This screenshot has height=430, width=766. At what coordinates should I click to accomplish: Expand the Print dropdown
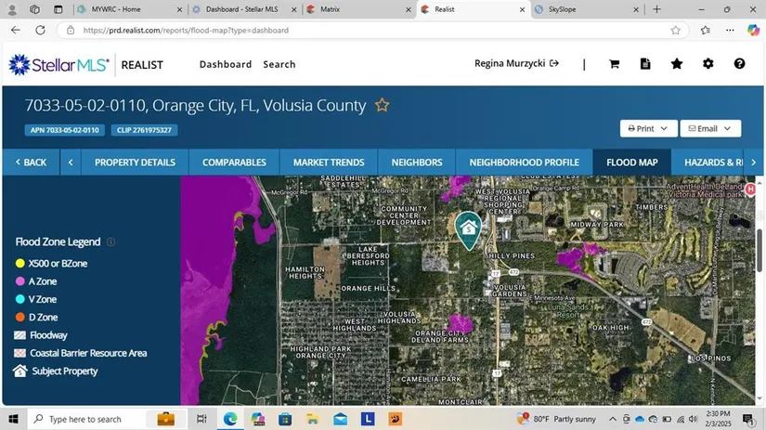point(647,129)
